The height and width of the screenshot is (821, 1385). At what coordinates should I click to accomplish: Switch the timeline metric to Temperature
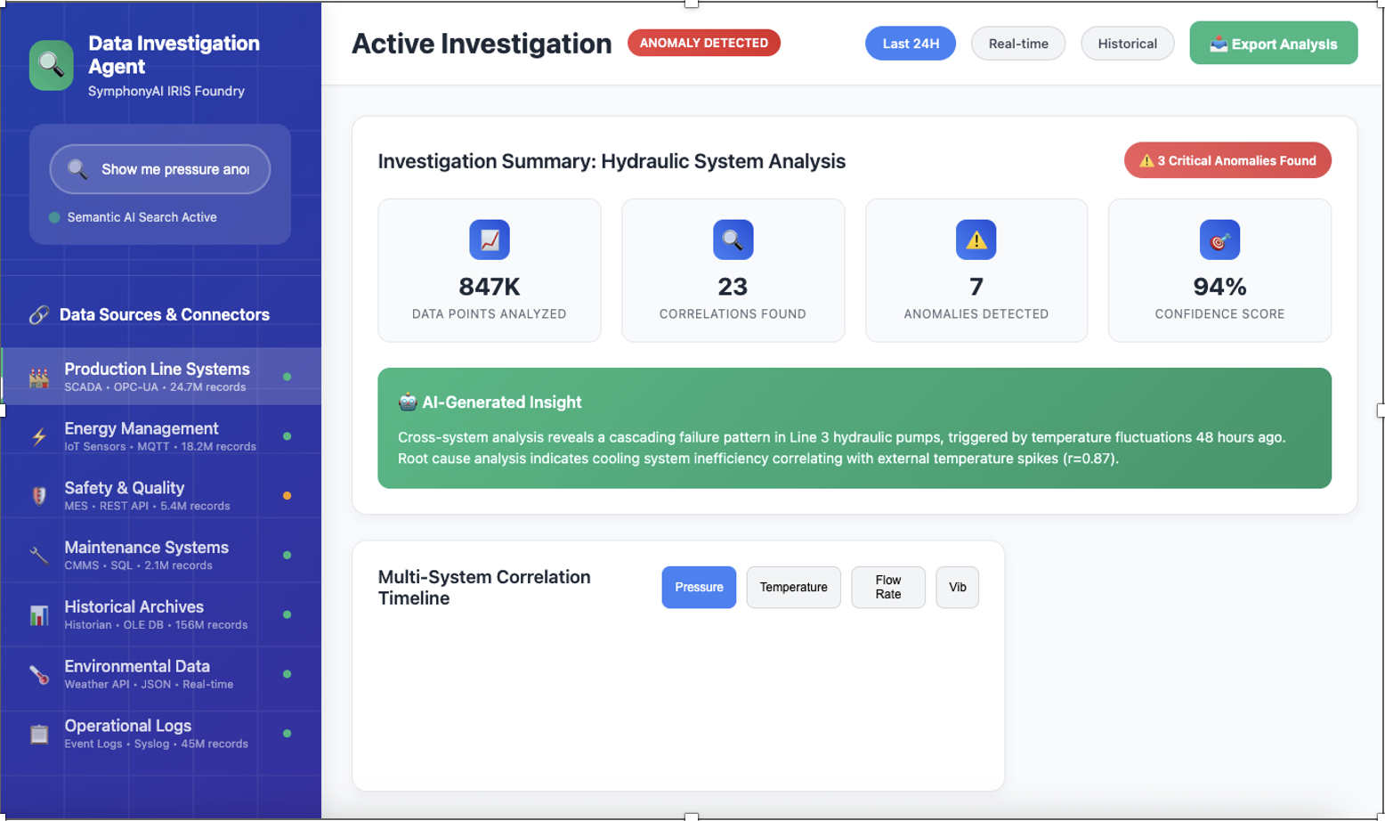coord(792,587)
